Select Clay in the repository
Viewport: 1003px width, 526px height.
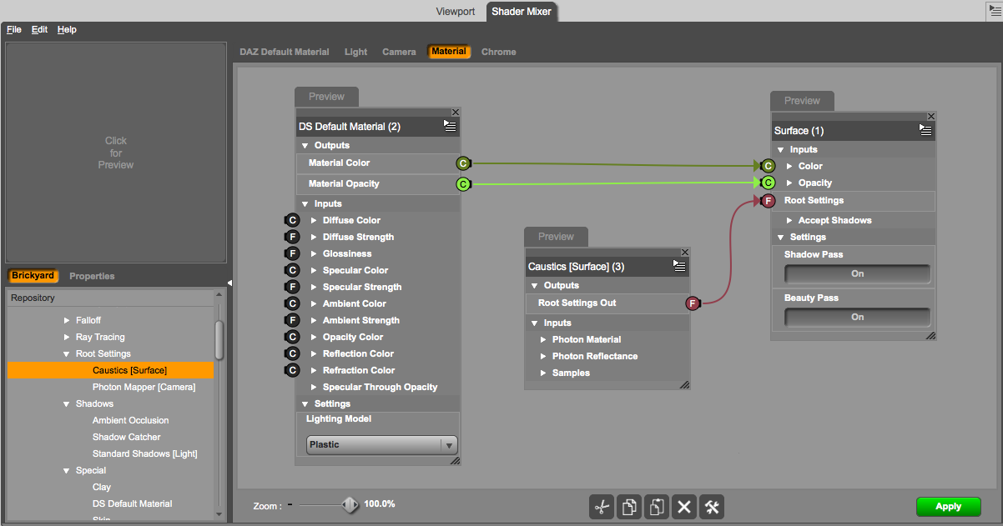coord(102,487)
